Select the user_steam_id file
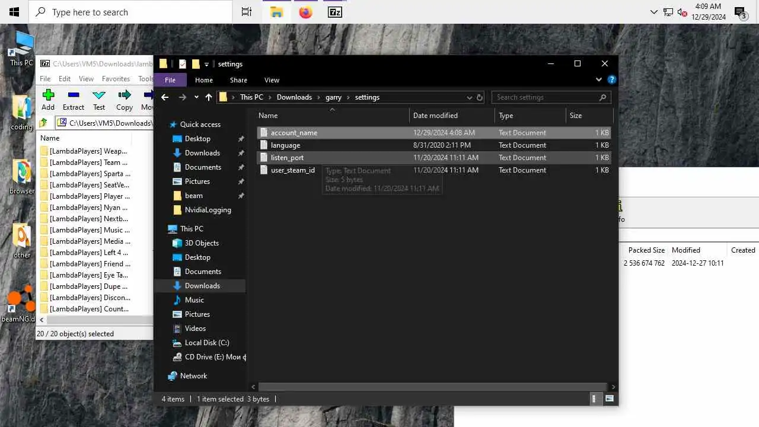 click(433, 170)
